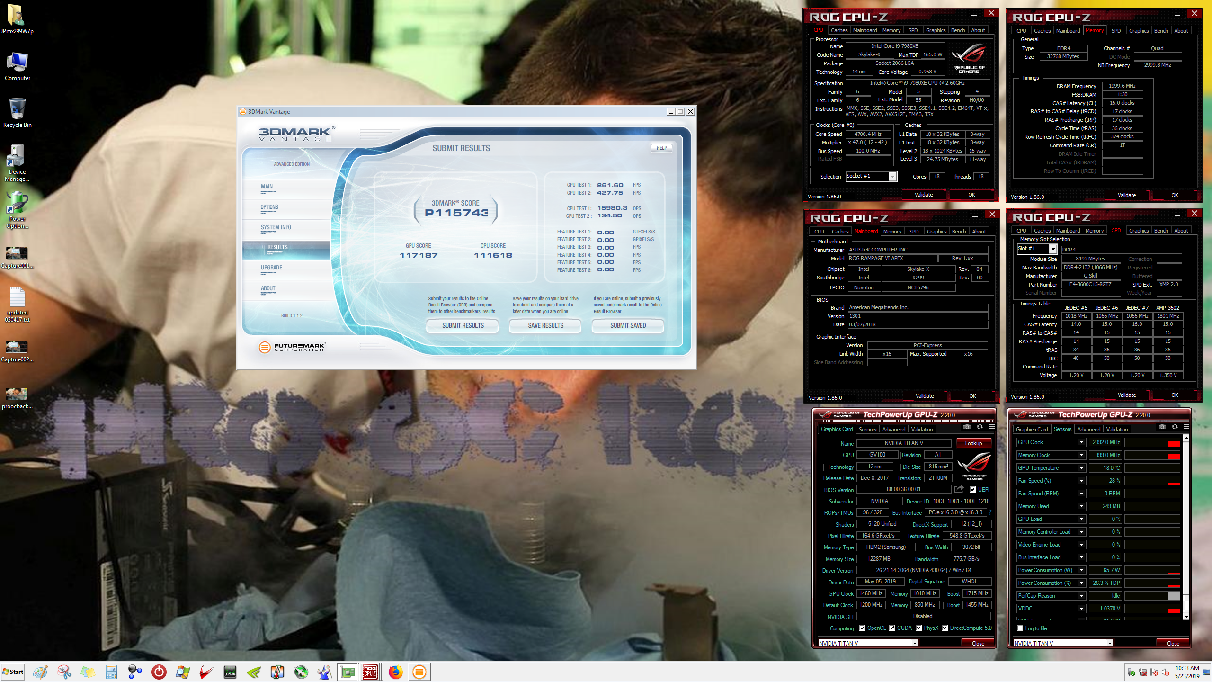
Task: Open the Socket #1 selection dropdown in CPU-Z
Action: [892, 176]
